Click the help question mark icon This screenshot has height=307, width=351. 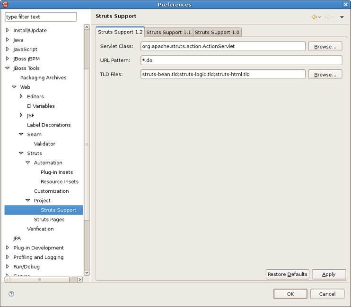(x=11, y=294)
